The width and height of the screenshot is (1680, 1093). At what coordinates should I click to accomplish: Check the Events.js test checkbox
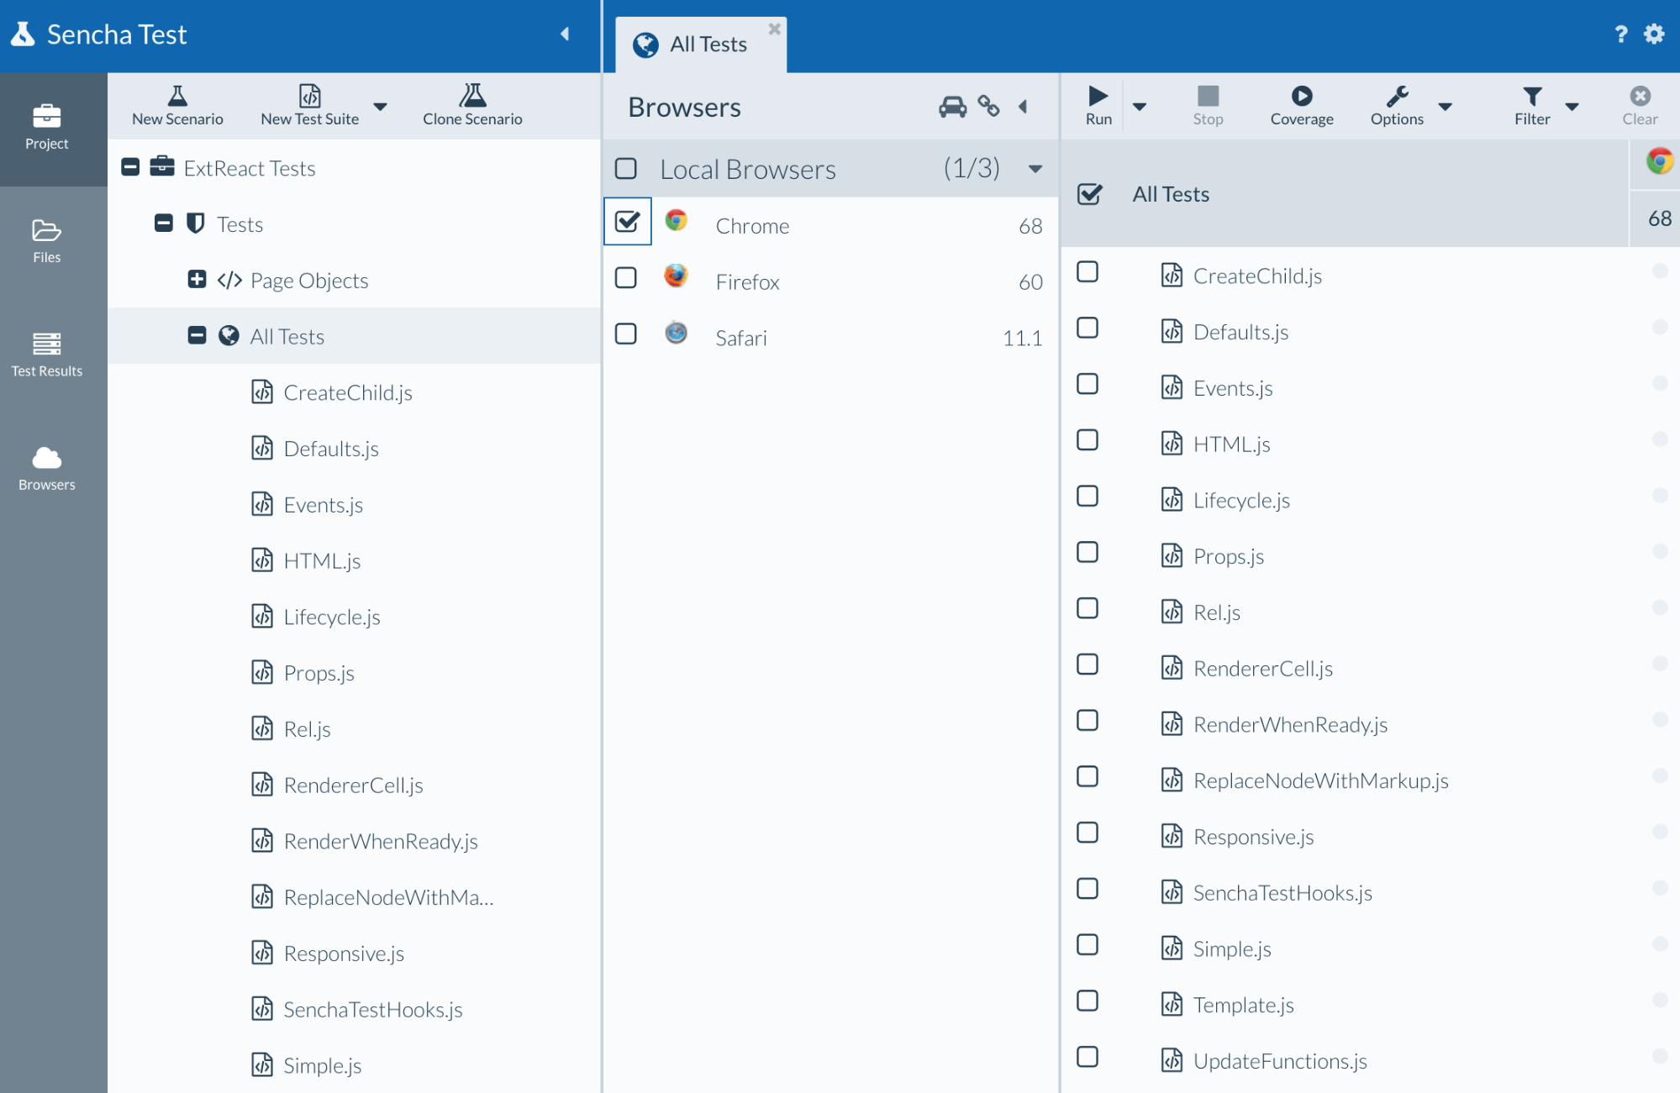[x=1088, y=385]
